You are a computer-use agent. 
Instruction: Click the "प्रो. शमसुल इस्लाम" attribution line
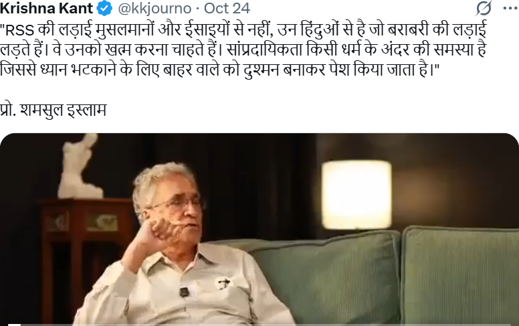click(54, 110)
